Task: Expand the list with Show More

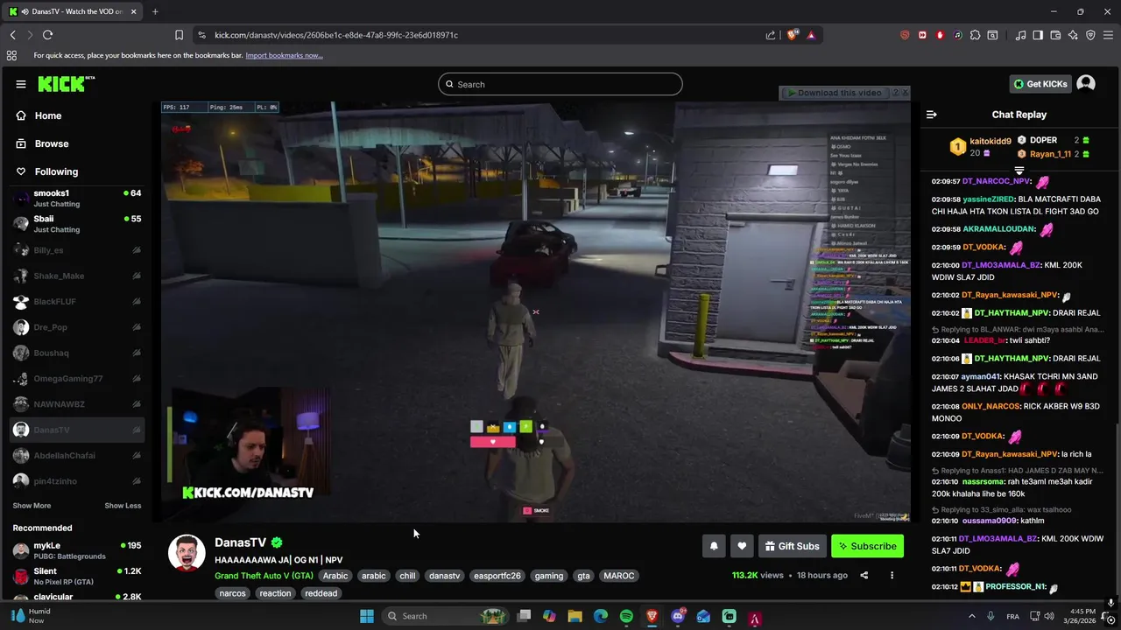Action: pyautogui.click(x=32, y=506)
